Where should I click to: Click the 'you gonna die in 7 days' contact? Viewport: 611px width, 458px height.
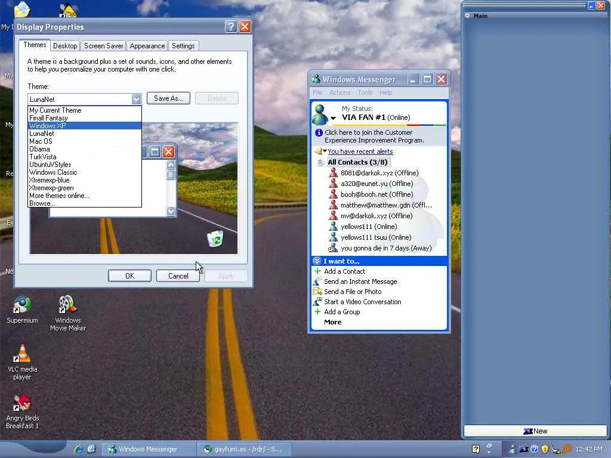[x=386, y=248]
